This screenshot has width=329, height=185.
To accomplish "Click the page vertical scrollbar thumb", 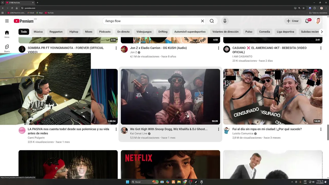I will (x=328, y=132).
